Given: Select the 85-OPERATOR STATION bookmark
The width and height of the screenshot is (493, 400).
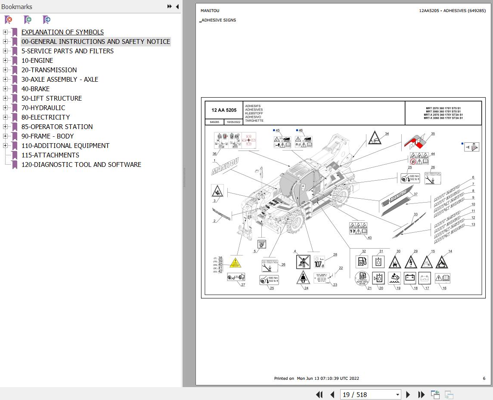Looking at the screenshot, I should coord(57,126).
